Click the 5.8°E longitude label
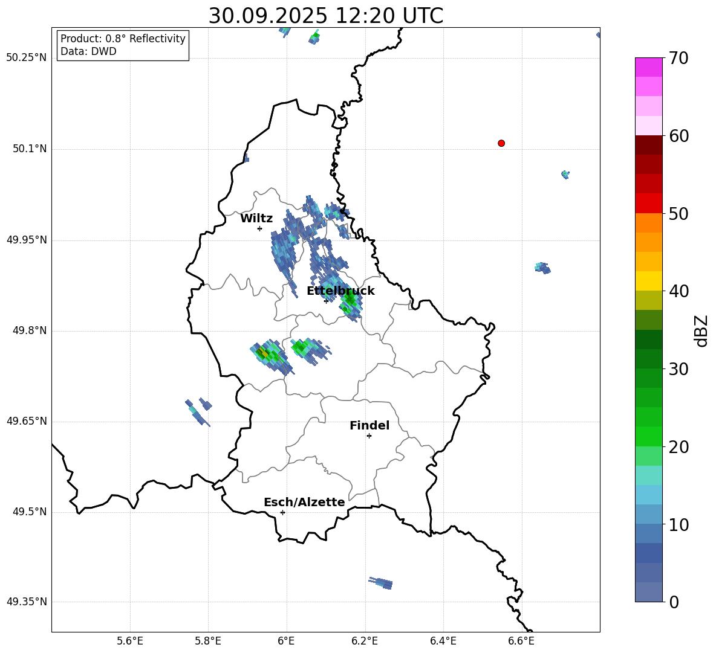The image size is (716, 653). pos(208,641)
